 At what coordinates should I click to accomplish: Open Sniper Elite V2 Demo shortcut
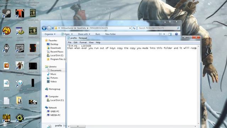pyautogui.click(x=20, y=50)
